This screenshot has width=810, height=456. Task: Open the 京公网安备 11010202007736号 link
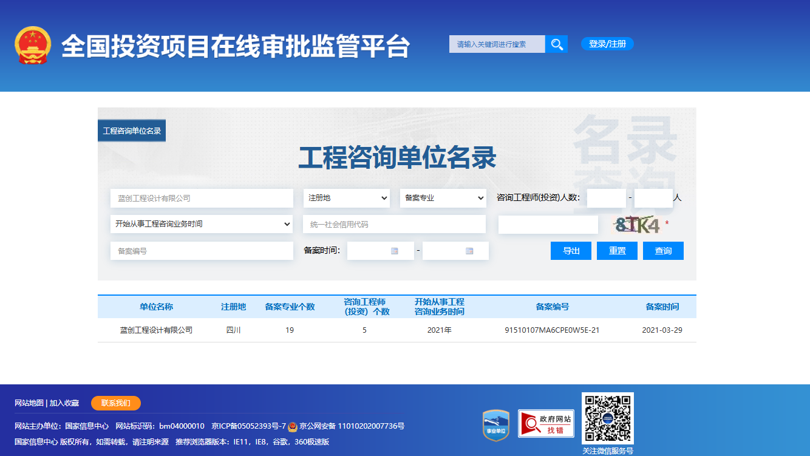coord(352,426)
